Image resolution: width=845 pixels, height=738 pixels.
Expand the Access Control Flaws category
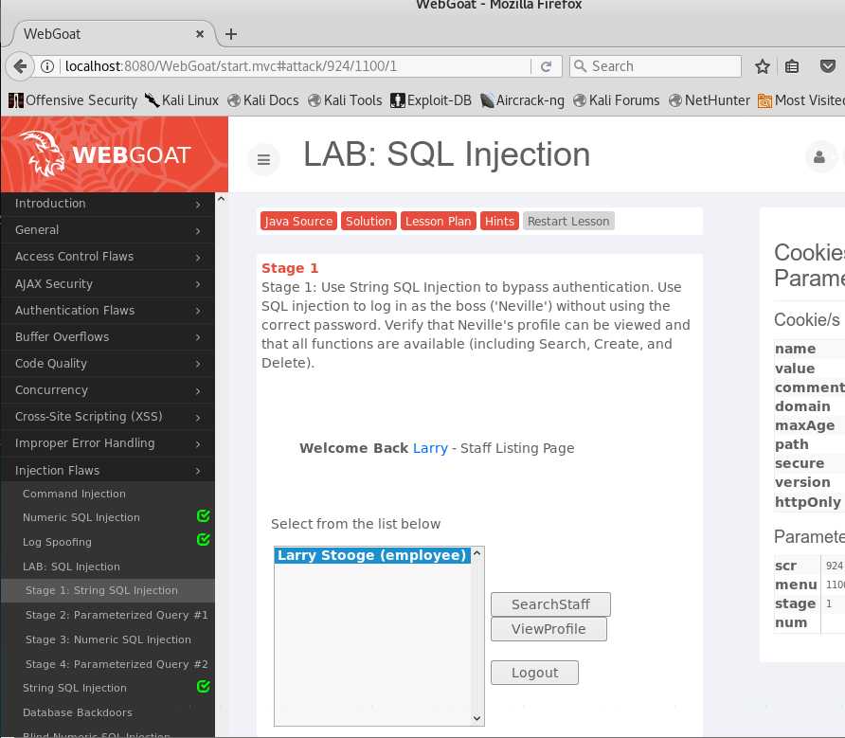click(107, 257)
